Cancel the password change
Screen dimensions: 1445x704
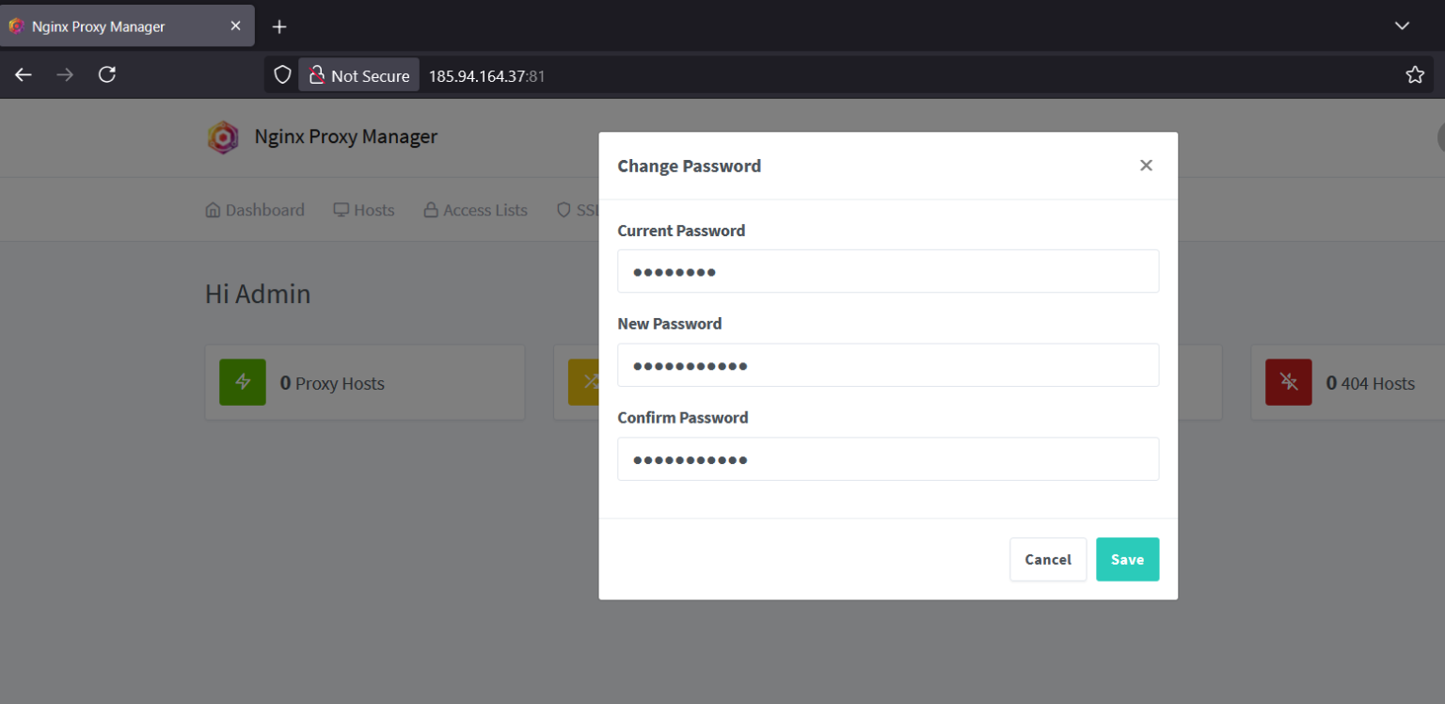click(1047, 559)
